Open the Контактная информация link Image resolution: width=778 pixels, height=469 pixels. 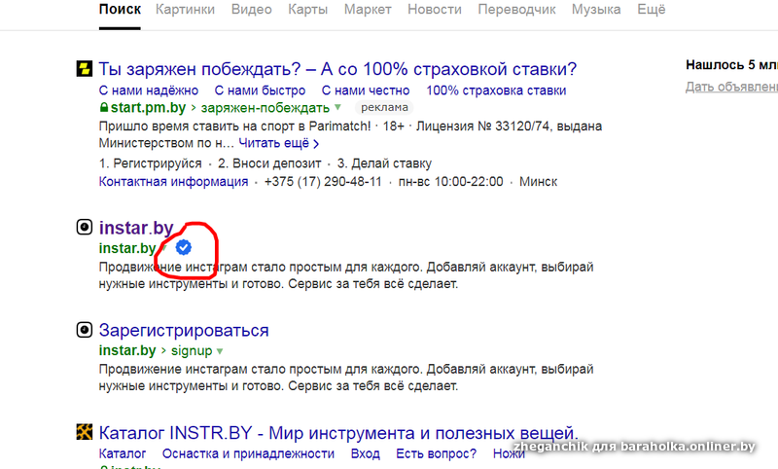[x=173, y=182]
